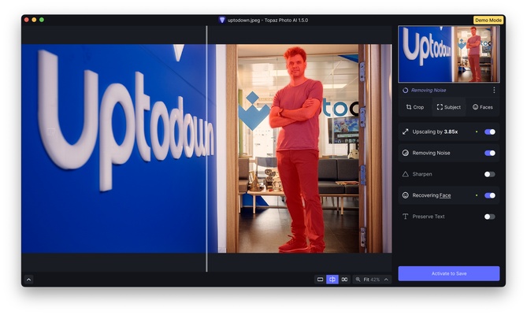527x315 pixels.
Task: Disable the Upscaling toggle
Action: pos(489,132)
